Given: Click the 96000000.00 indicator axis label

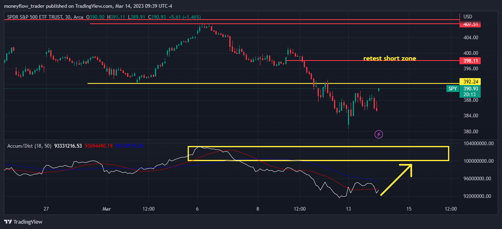Looking at the screenshot, I should [478, 179].
